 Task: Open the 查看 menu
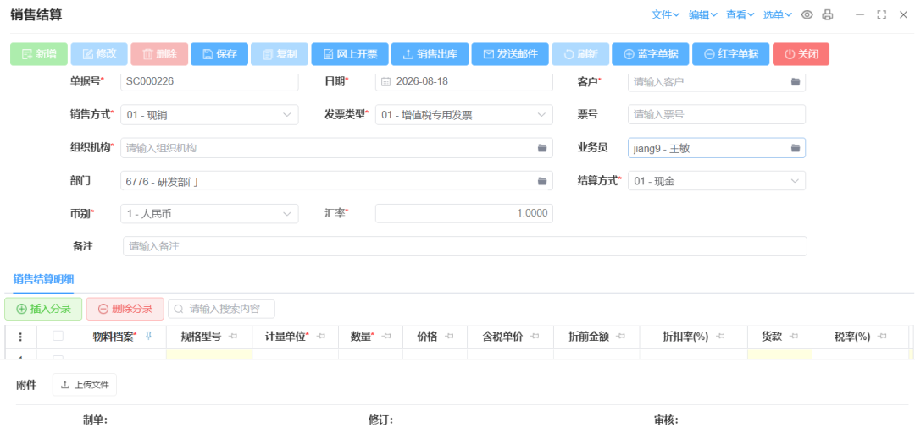[740, 15]
